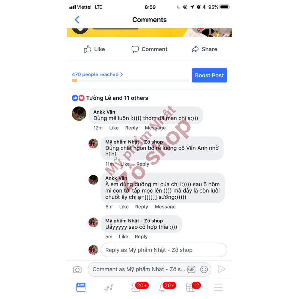Image resolution: width=299 pixels, height=299 pixels.
Task: Click the Boost Post button
Action: [209, 75]
